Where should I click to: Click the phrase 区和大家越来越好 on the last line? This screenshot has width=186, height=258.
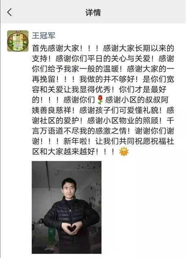[64, 151]
